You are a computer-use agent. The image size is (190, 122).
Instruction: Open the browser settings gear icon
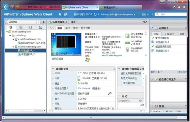(184, 7)
